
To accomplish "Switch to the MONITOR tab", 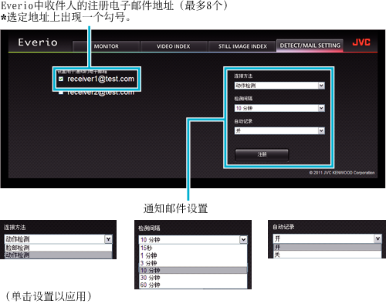I will (107, 46).
